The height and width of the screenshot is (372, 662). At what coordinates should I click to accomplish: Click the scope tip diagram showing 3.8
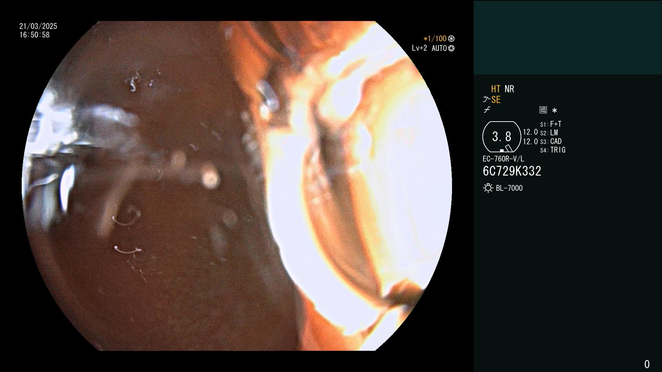tap(502, 137)
